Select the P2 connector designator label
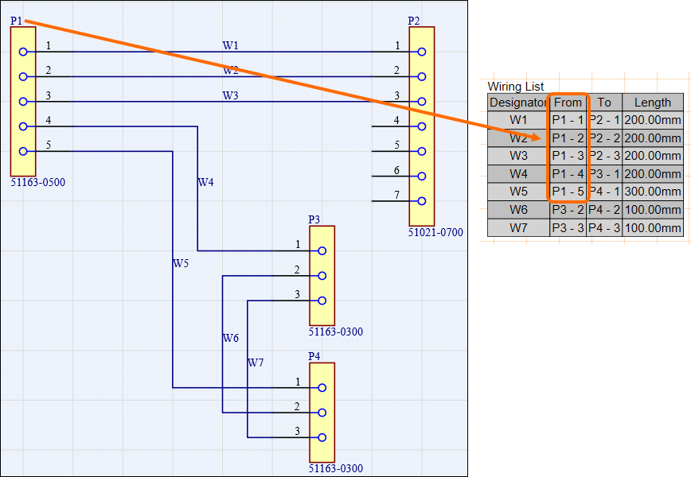 414,21
